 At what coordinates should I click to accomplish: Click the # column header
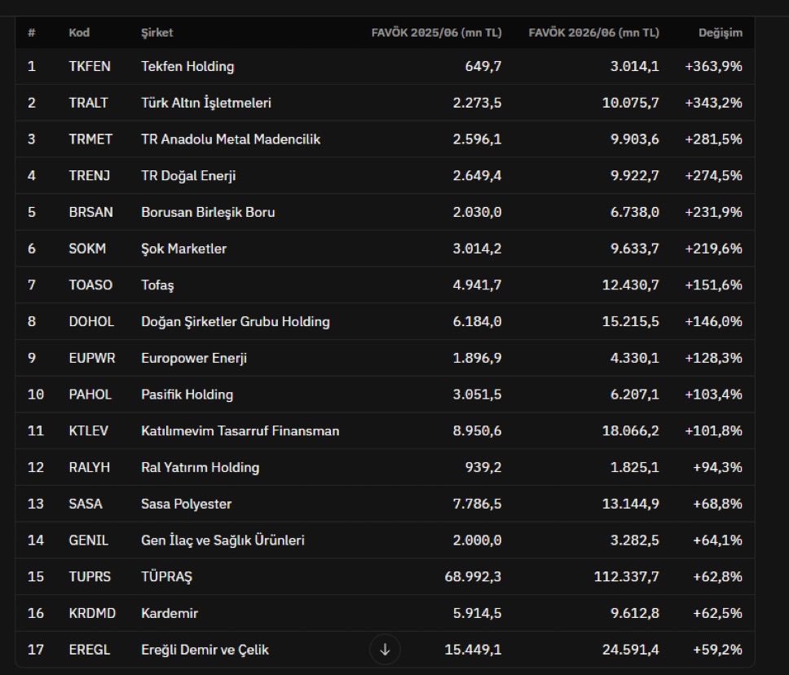(32, 33)
